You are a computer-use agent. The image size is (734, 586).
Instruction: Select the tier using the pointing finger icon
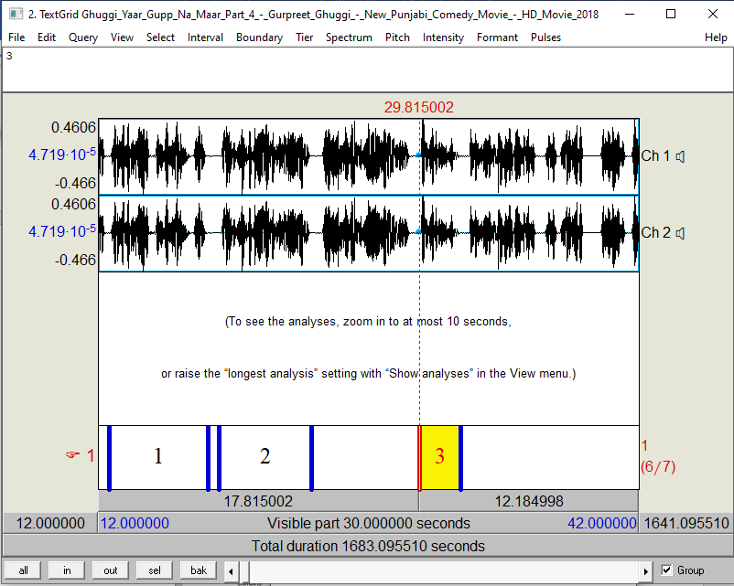[70, 455]
